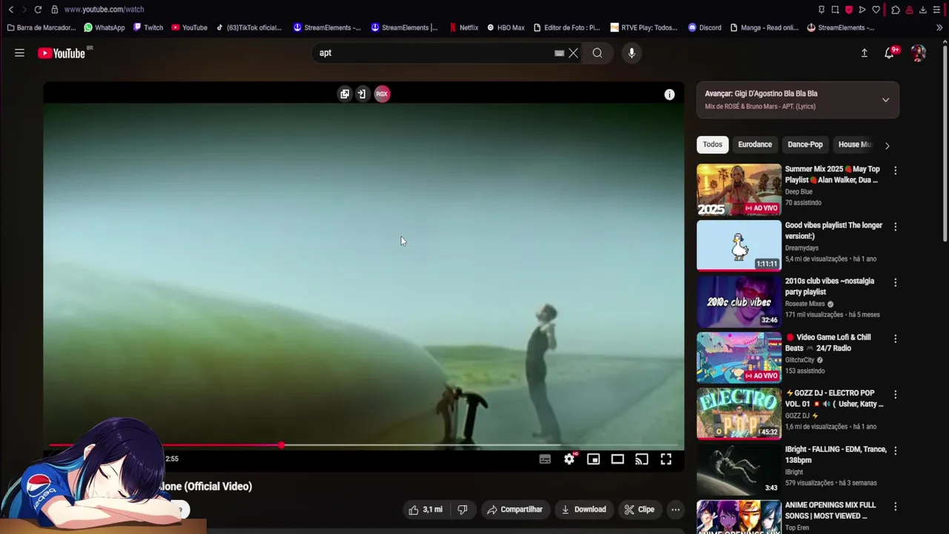Open browser downloads icon
Screen dimensions: 949x534
pos(923,10)
